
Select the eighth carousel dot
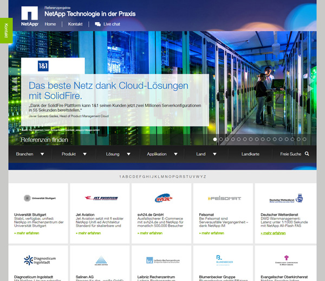[257, 139]
